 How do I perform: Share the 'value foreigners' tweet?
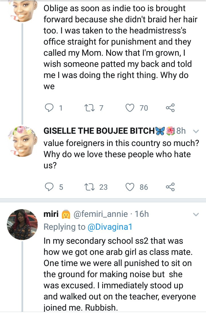click(x=170, y=187)
